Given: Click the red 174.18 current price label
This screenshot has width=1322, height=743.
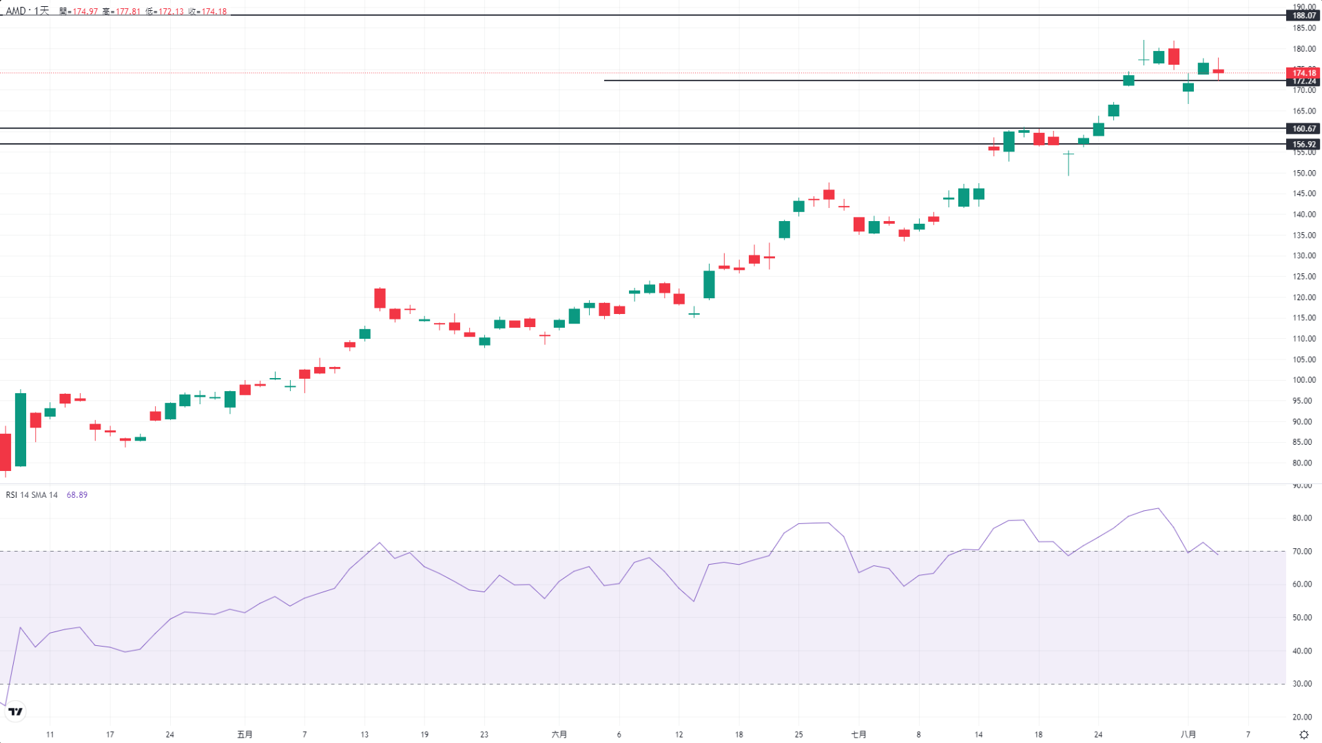Looking at the screenshot, I should (1303, 72).
